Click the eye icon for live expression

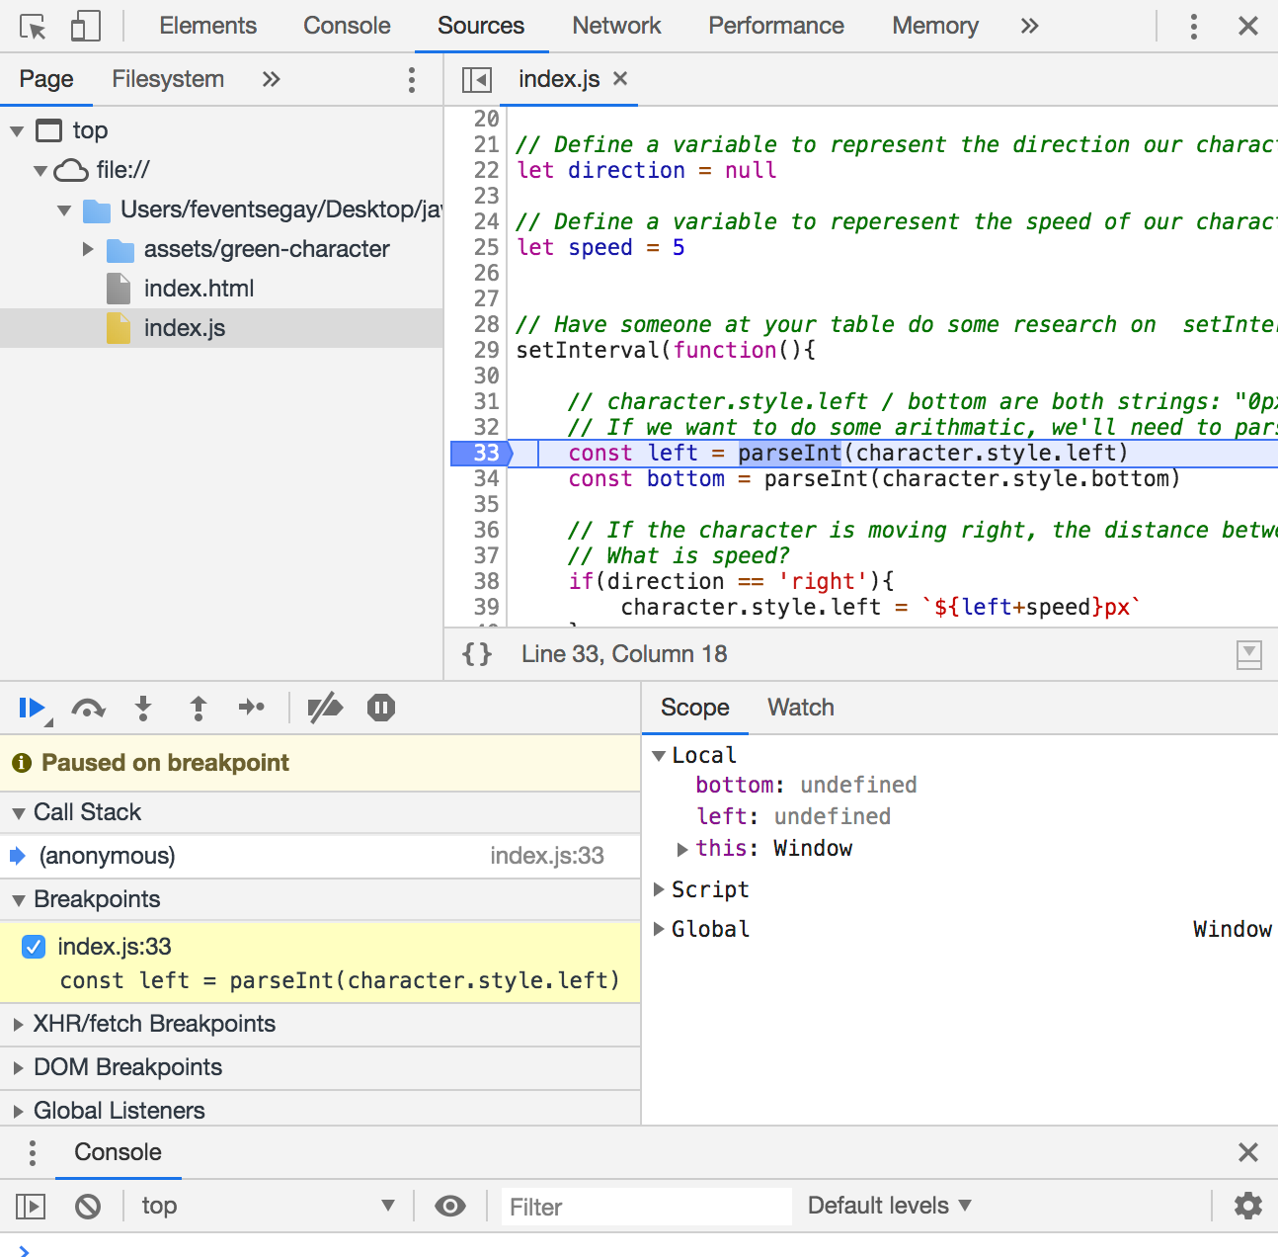point(450,1206)
